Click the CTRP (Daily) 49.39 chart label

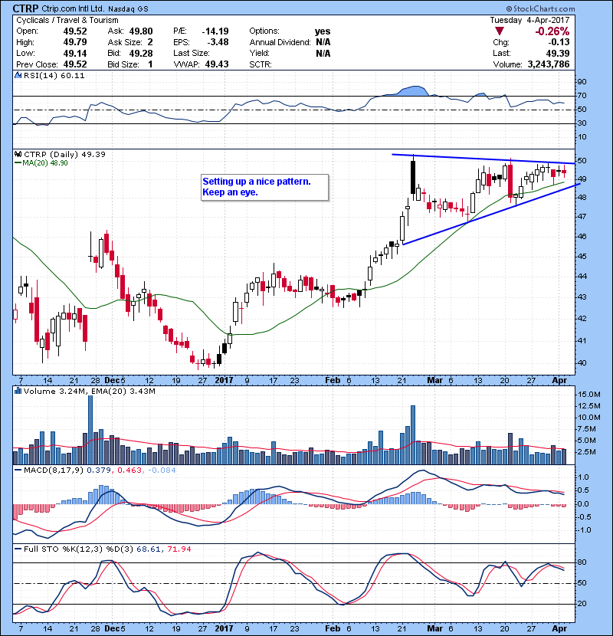click(x=64, y=155)
